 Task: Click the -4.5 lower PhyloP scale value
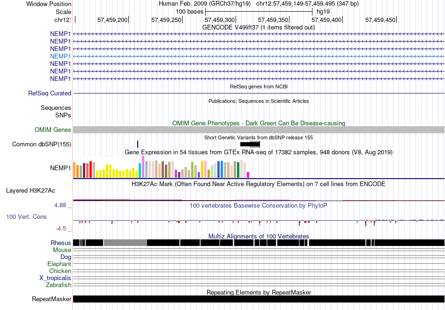tap(61, 228)
